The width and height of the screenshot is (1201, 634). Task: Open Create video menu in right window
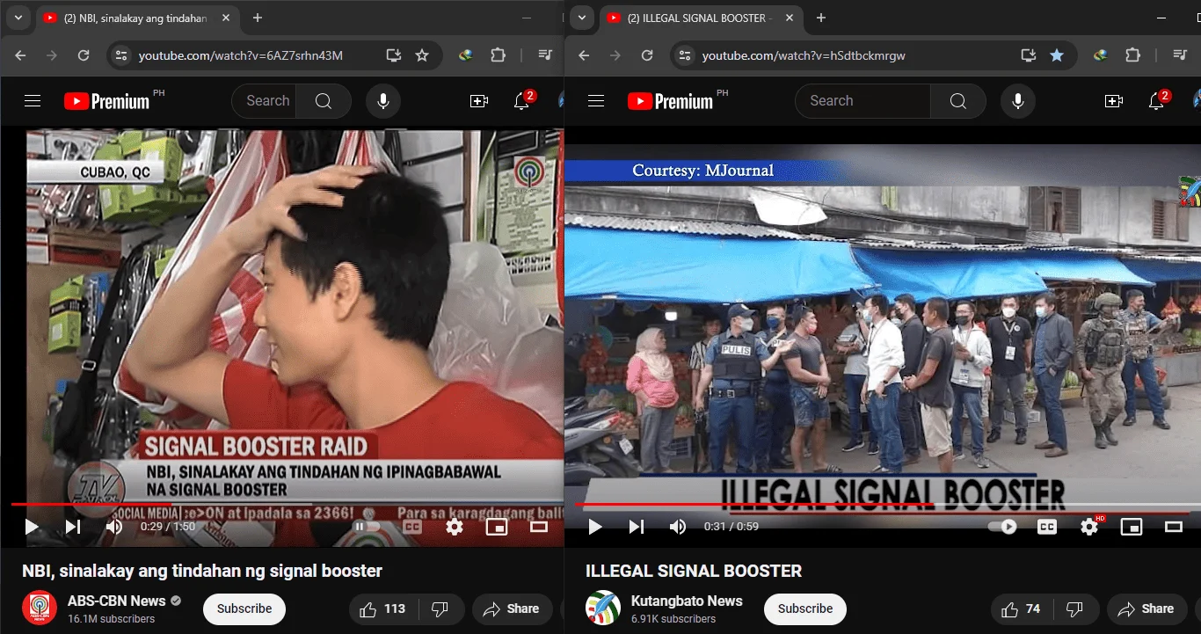tap(1114, 101)
